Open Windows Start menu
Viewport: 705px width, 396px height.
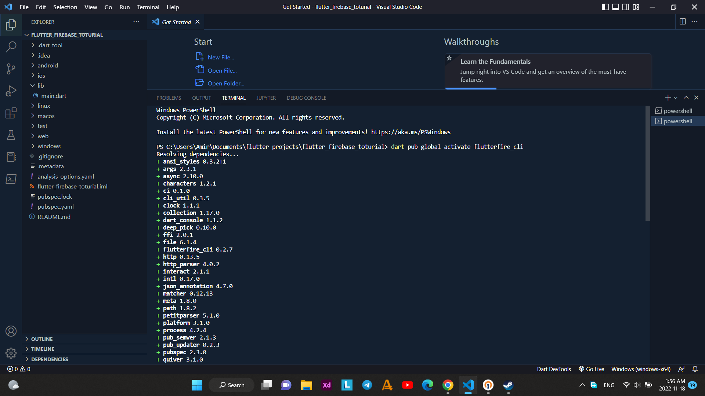point(197,385)
